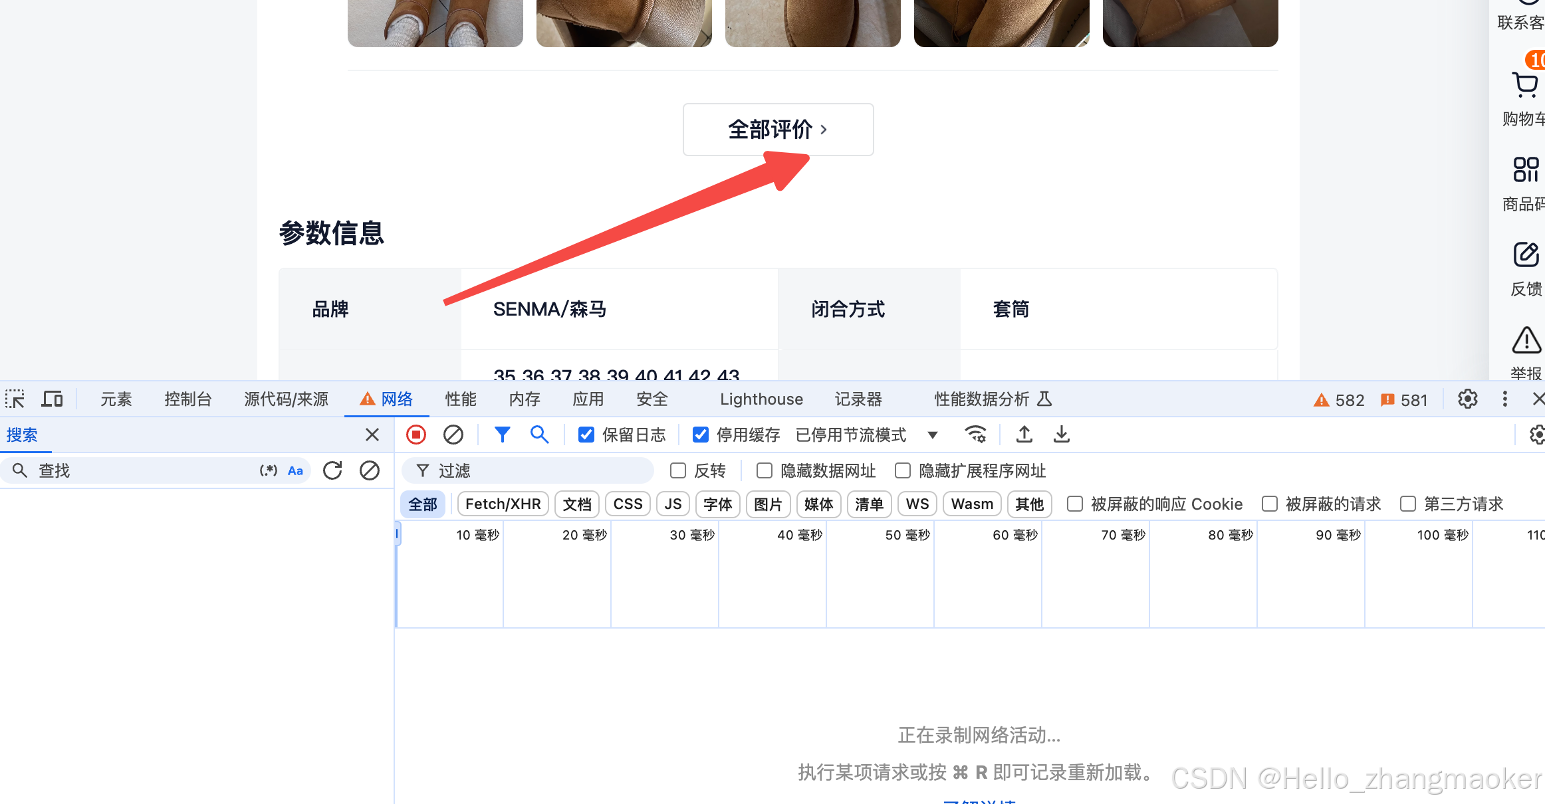Image resolution: width=1545 pixels, height=804 pixels.
Task: Toggle the network filter funnel icon
Action: (x=503, y=435)
